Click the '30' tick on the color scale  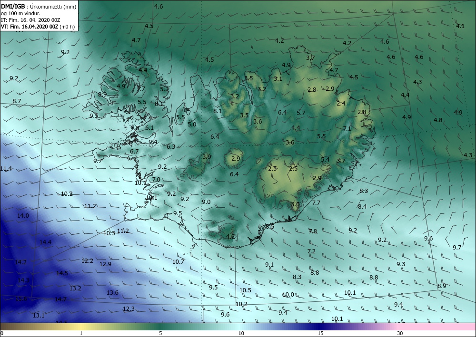pyautogui.click(x=400, y=333)
